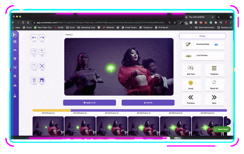Bookmark this page with star icon
The width and height of the screenshot is (244, 154).
[175, 22]
